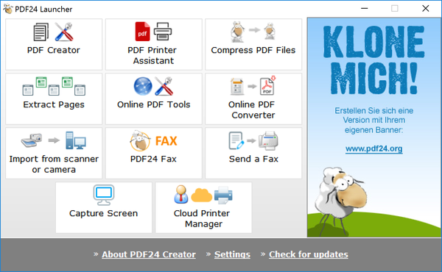Open Online PDF Tools globe icon
This screenshot has width=442, height=272.
click(143, 86)
